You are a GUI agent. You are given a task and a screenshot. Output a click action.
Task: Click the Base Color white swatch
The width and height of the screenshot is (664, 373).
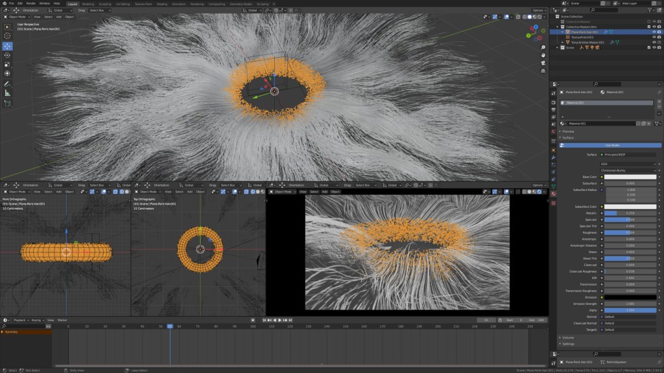pos(630,177)
